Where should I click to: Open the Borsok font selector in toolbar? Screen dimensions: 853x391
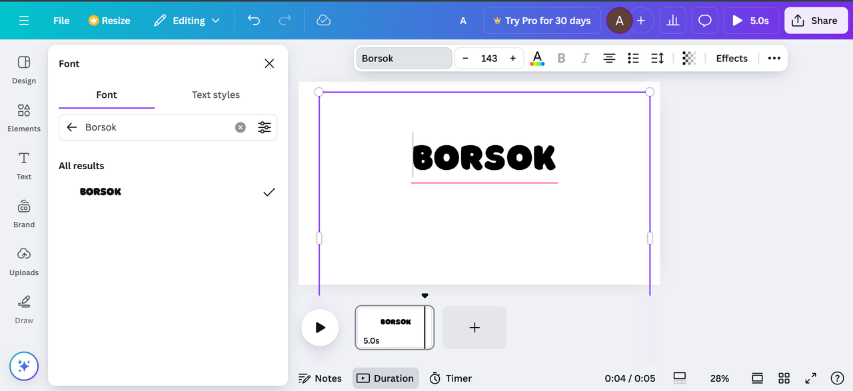click(x=404, y=59)
